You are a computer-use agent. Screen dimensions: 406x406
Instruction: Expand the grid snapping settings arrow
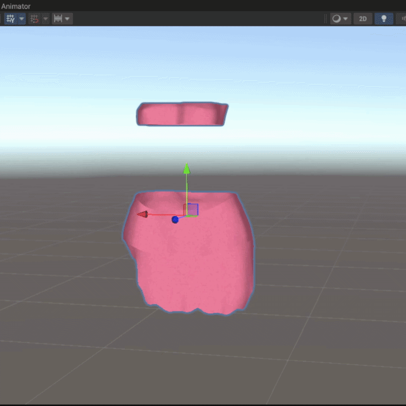coord(46,19)
